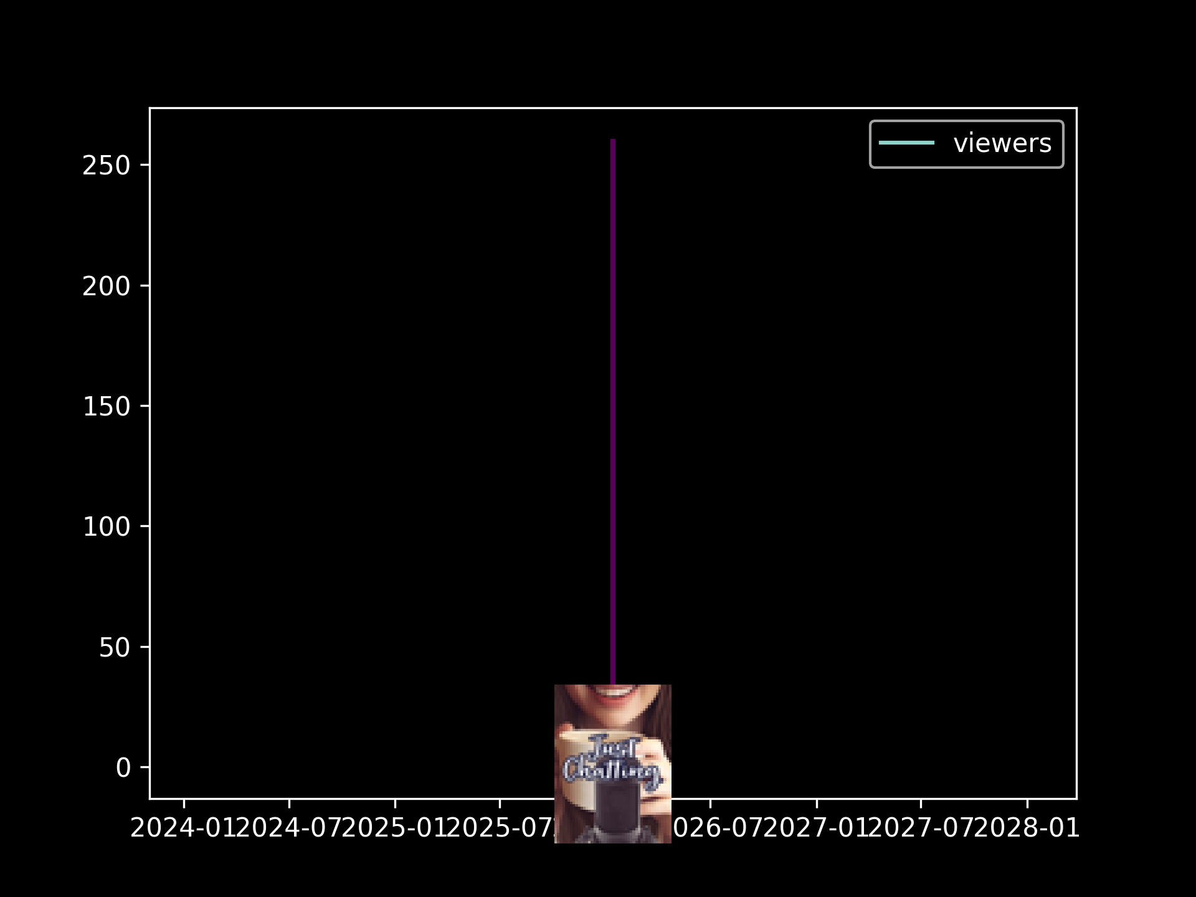Click the 200 y-axis tick label
Image resolution: width=1196 pixels, height=897 pixels.
click(106, 287)
